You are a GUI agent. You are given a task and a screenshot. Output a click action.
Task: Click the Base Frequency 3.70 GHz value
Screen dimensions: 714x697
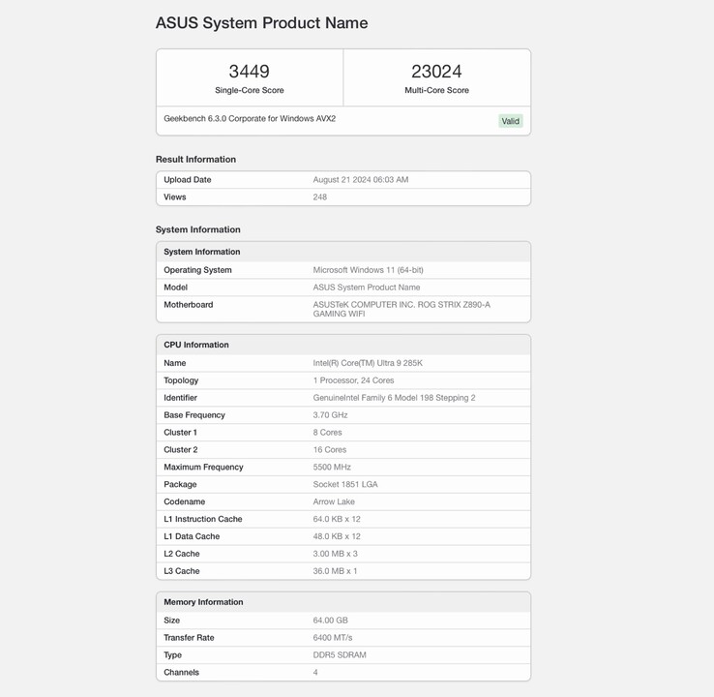coord(330,415)
